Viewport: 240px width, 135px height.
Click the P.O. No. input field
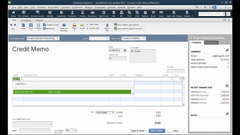(176, 71)
